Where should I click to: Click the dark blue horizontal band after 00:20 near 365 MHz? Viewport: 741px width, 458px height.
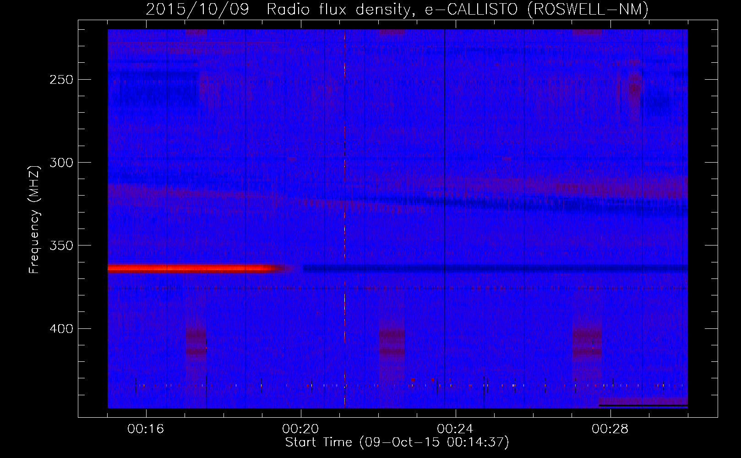[495, 268]
